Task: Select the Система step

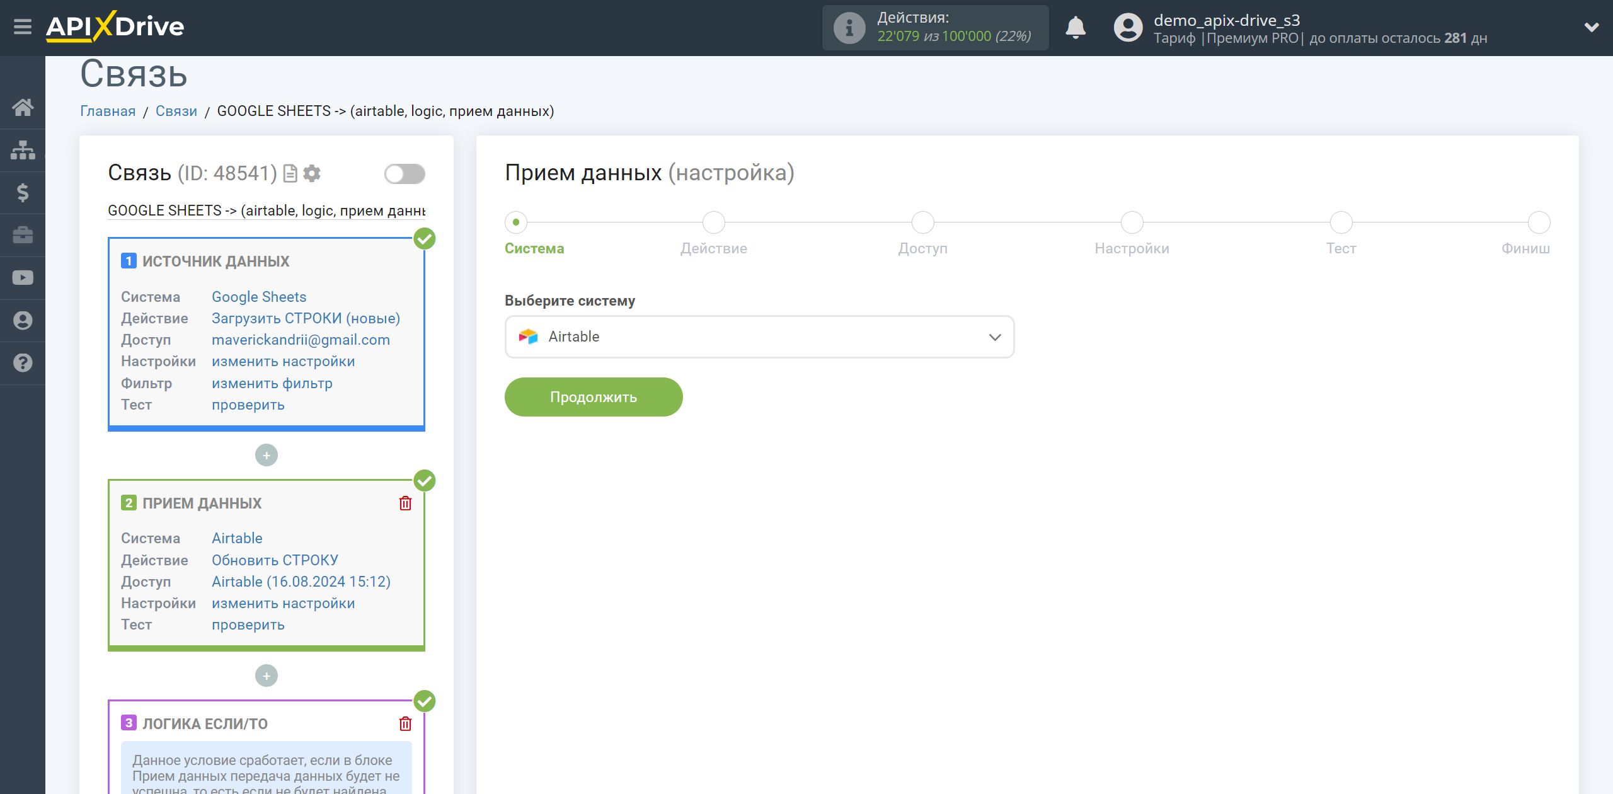Action: 516,222
